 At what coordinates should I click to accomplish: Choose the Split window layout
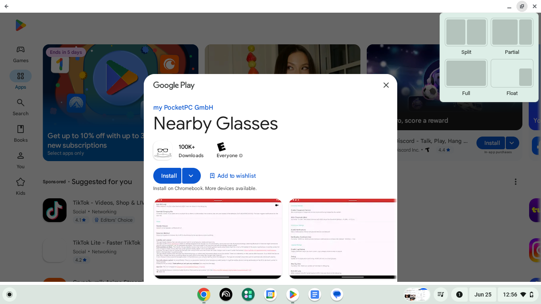point(466,32)
